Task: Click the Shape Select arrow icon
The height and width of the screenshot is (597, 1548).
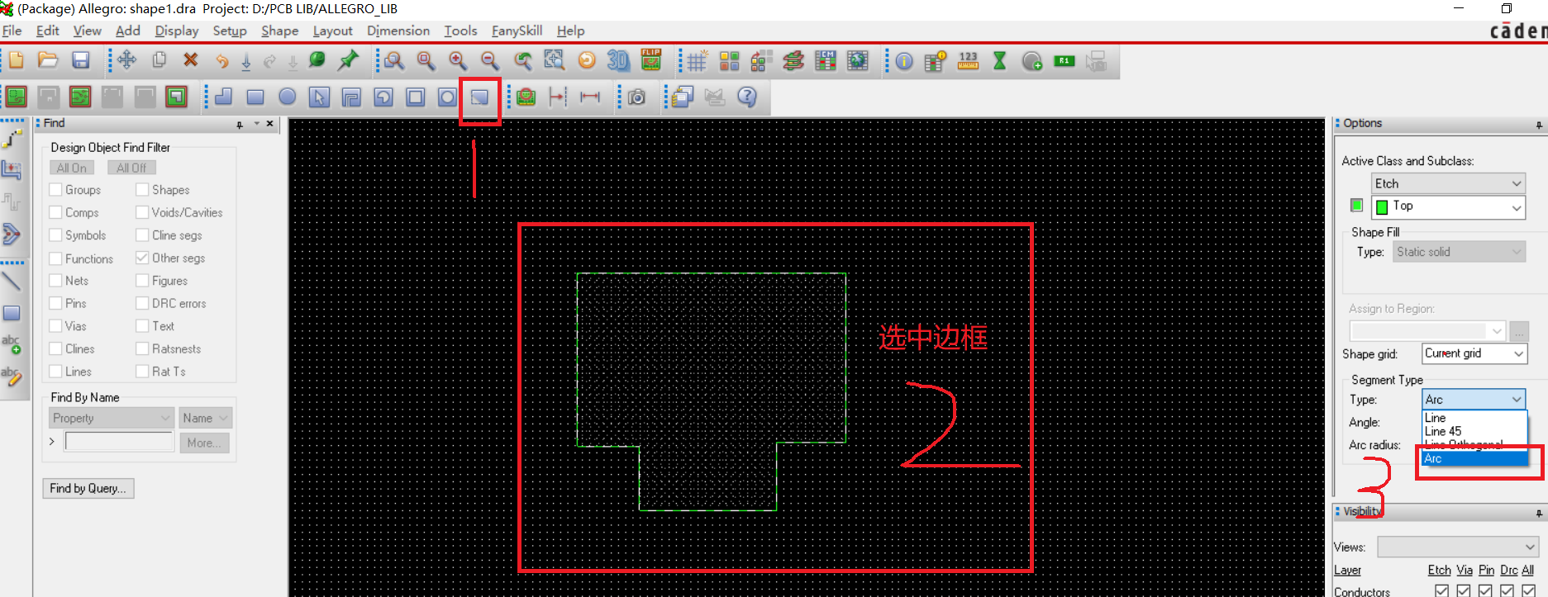Action: (319, 97)
